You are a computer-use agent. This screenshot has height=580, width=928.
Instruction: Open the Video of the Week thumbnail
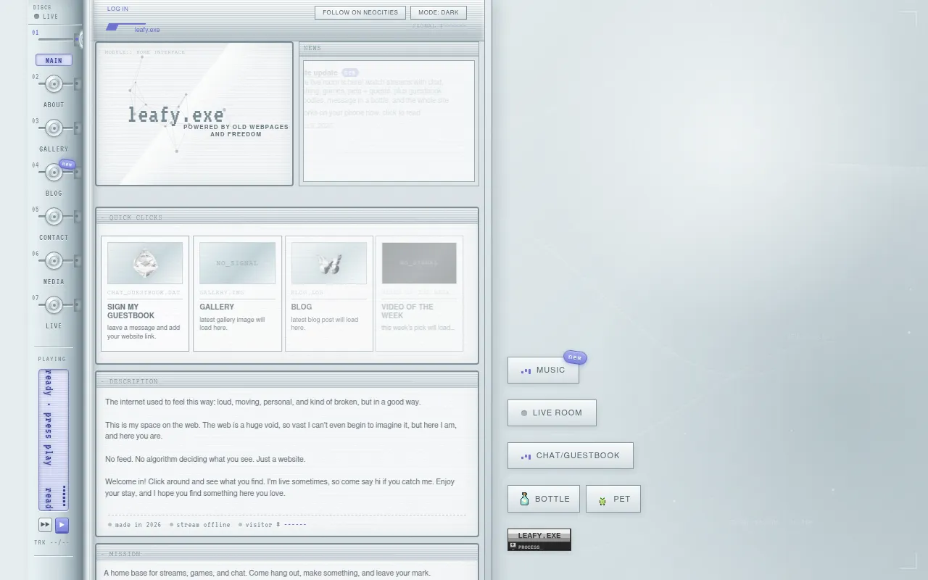tap(419, 263)
